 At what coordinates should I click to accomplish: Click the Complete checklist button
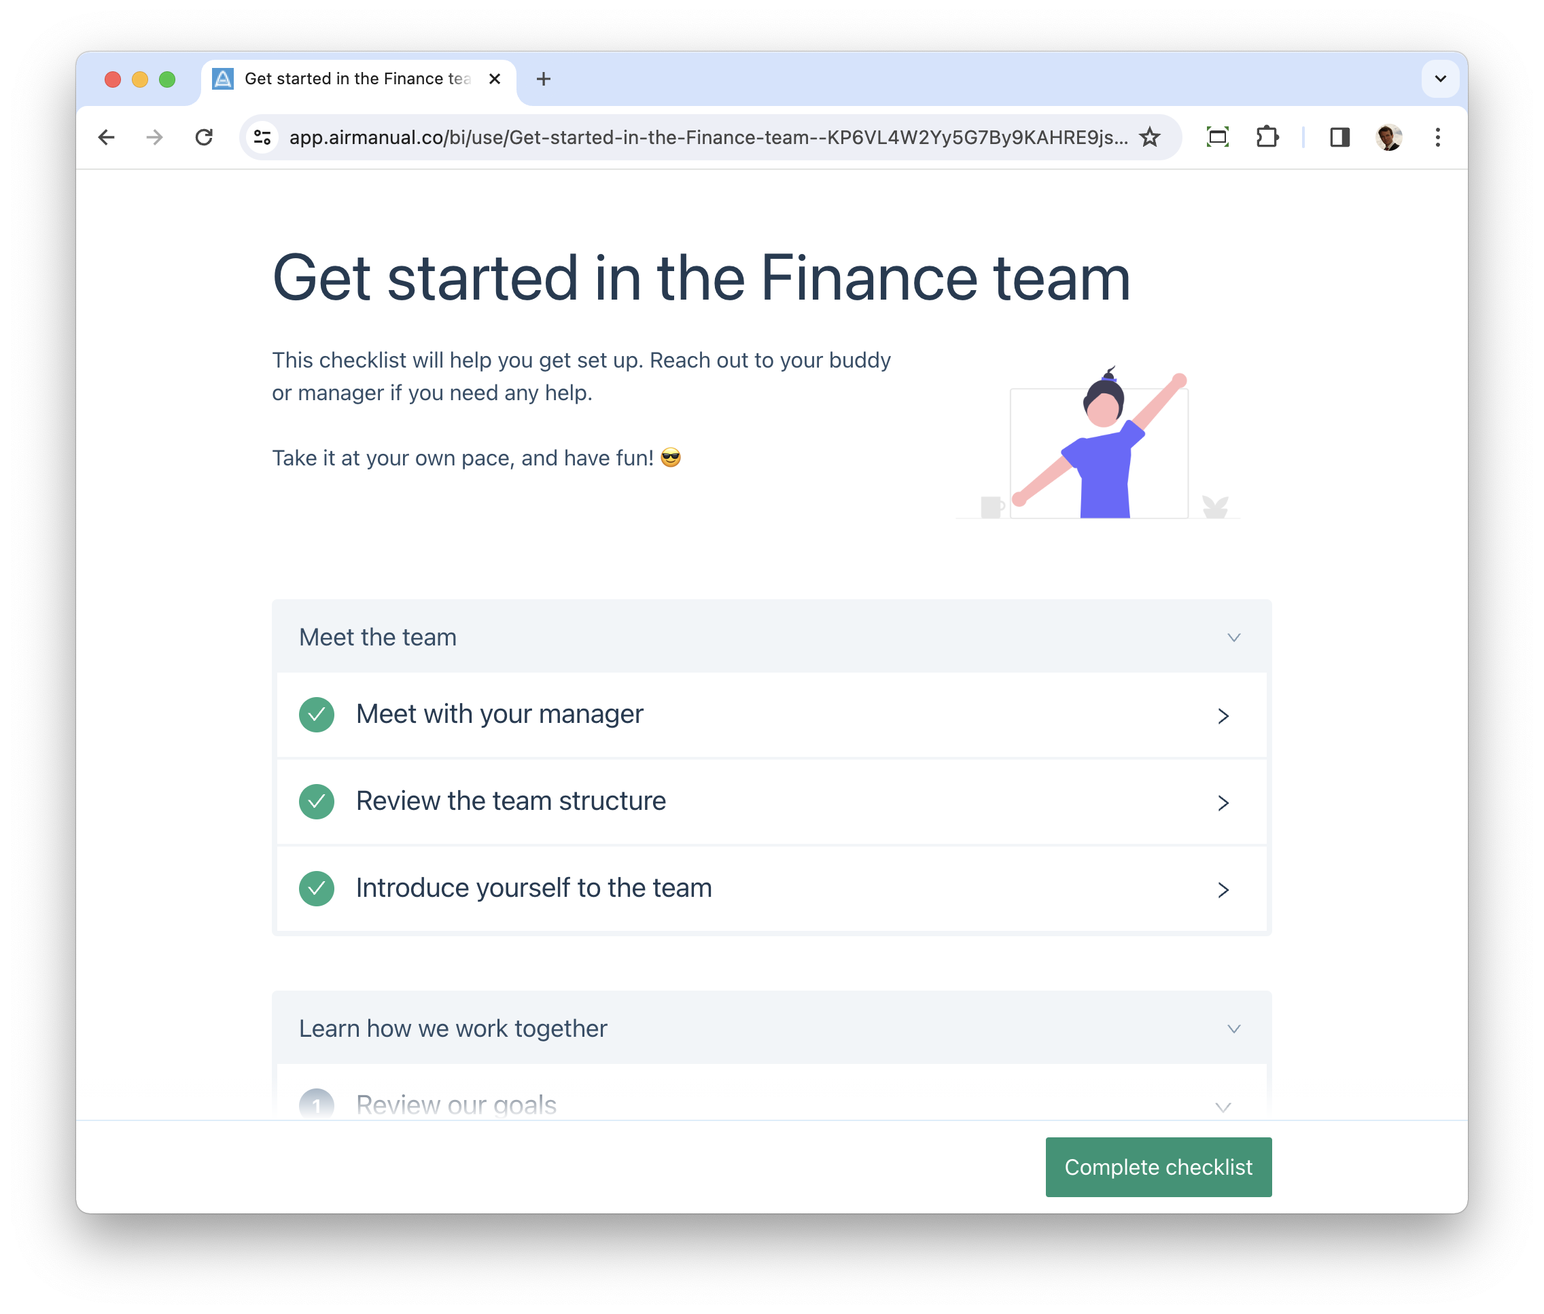coord(1158,1167)
